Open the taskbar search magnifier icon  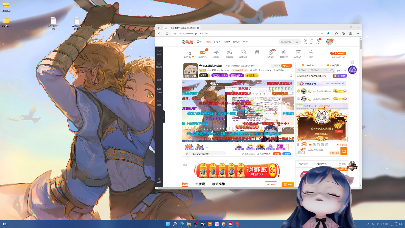point(175,224)
